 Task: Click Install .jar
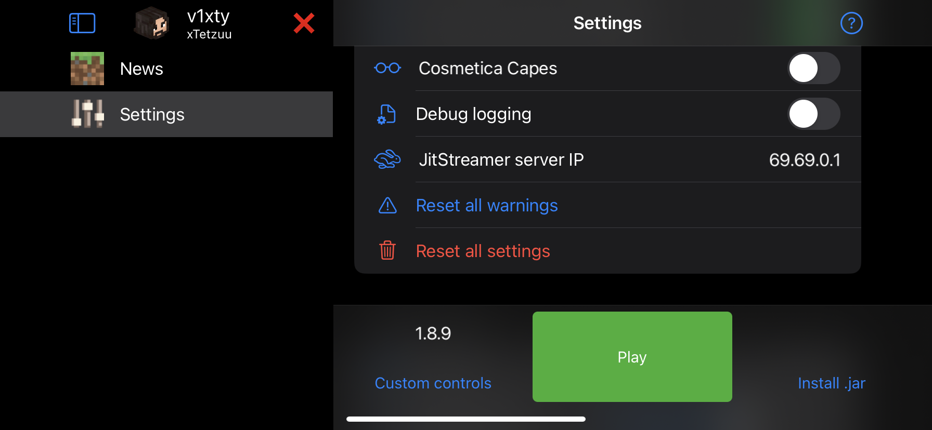click(831, 383)
